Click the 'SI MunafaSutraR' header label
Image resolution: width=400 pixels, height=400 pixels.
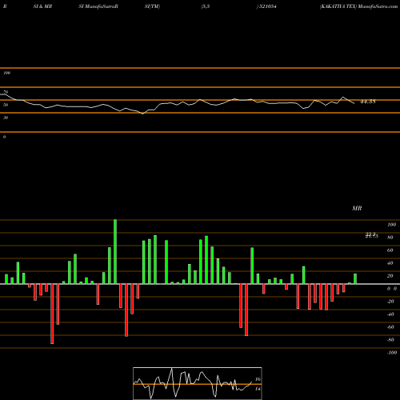pyautogui.click(x=98, y=6)
